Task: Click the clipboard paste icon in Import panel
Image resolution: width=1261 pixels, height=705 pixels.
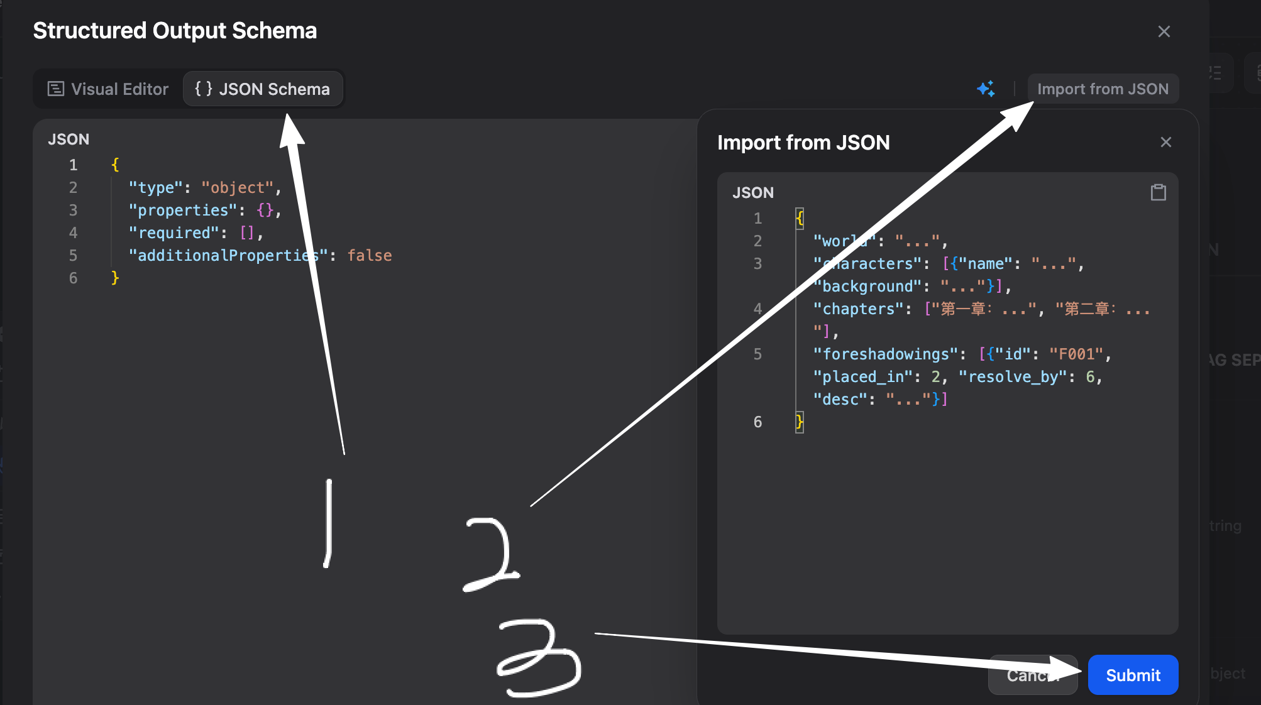Action: coord(1158,192)
